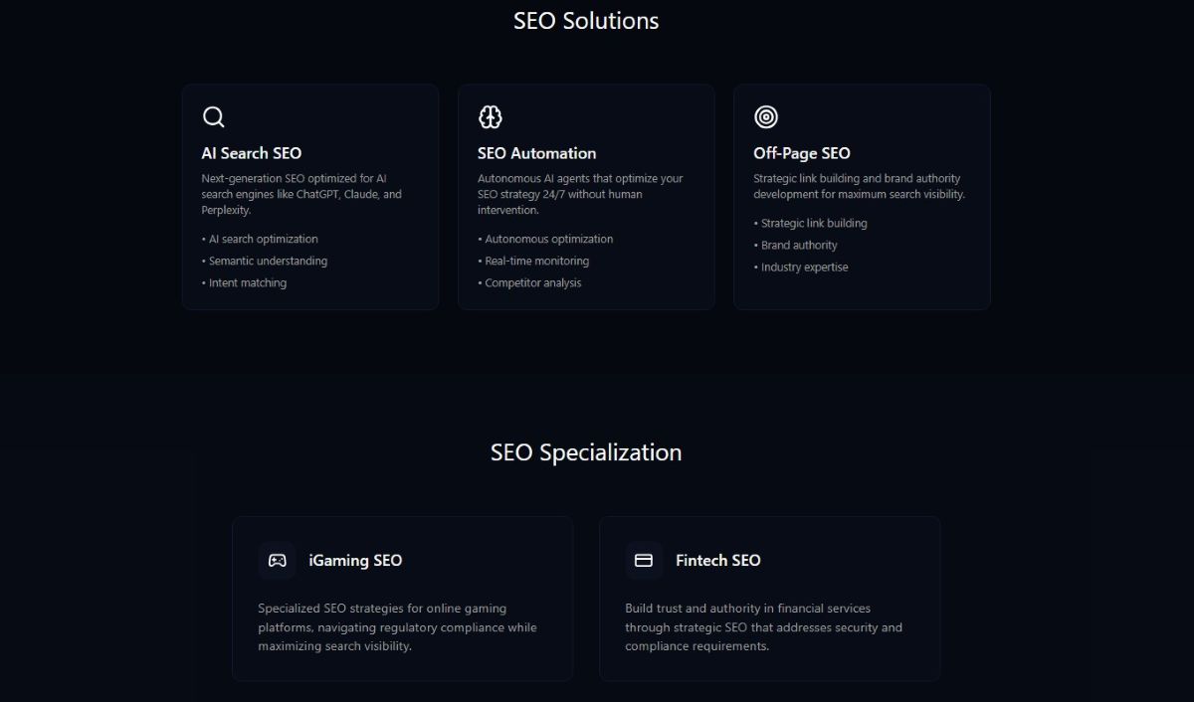Click the SEO Specialization section heading
The width and height of the screenshot is (1194, 702).
586,452
